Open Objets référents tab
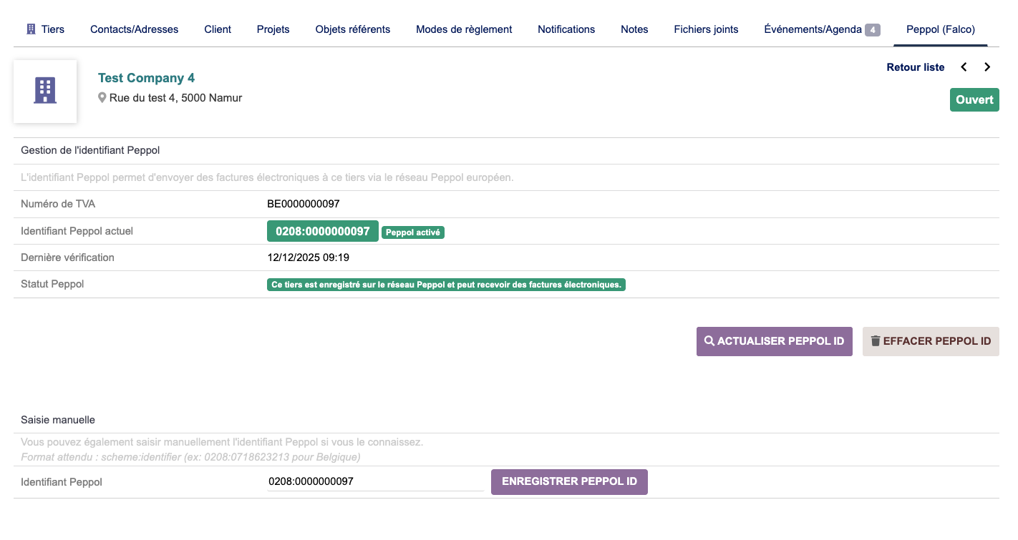The height and width of the screenshot is (540, 1018). (353, 29)
